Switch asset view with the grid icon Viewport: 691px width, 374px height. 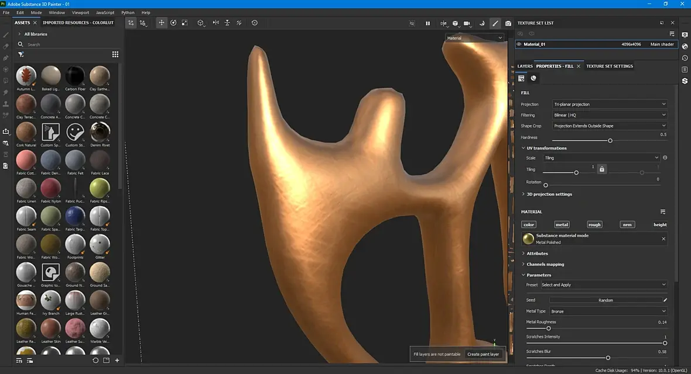[x=115, y=54]
